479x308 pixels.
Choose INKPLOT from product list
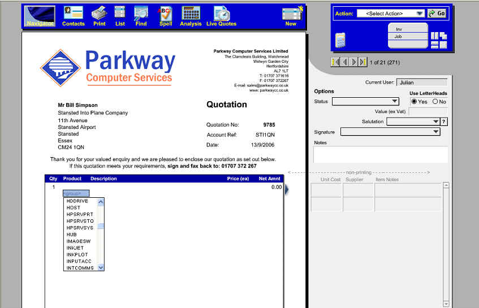coord(77,255)
